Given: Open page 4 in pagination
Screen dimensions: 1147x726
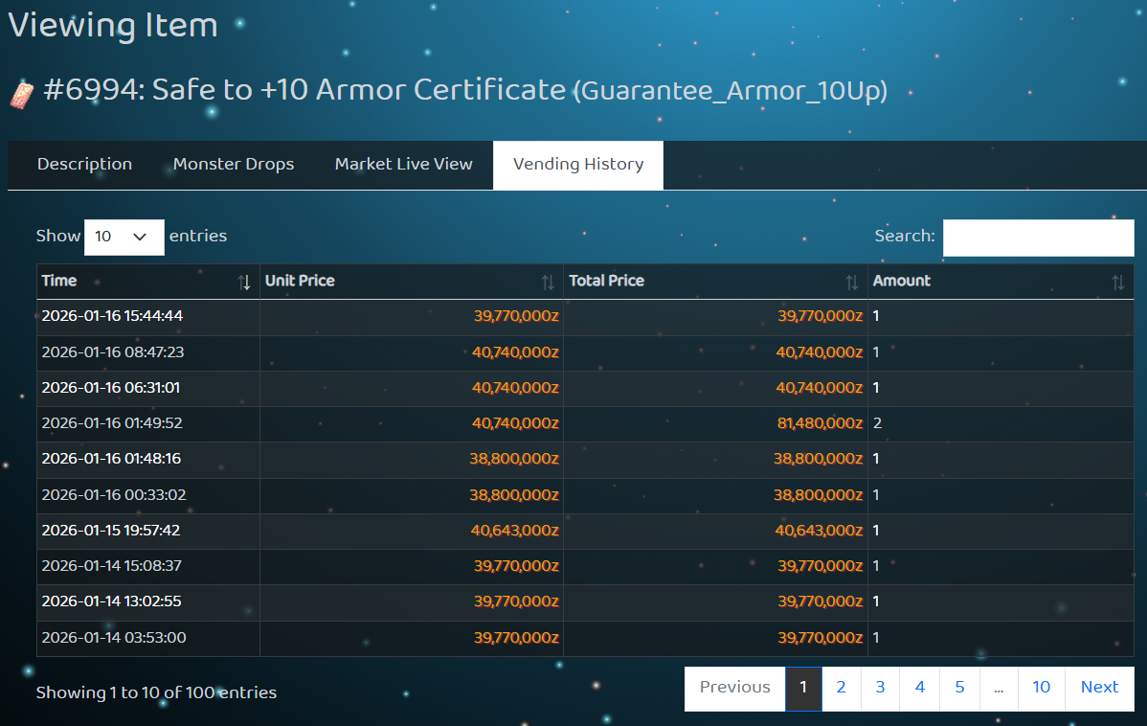Looking at the screenshot, I should point(919,688).
